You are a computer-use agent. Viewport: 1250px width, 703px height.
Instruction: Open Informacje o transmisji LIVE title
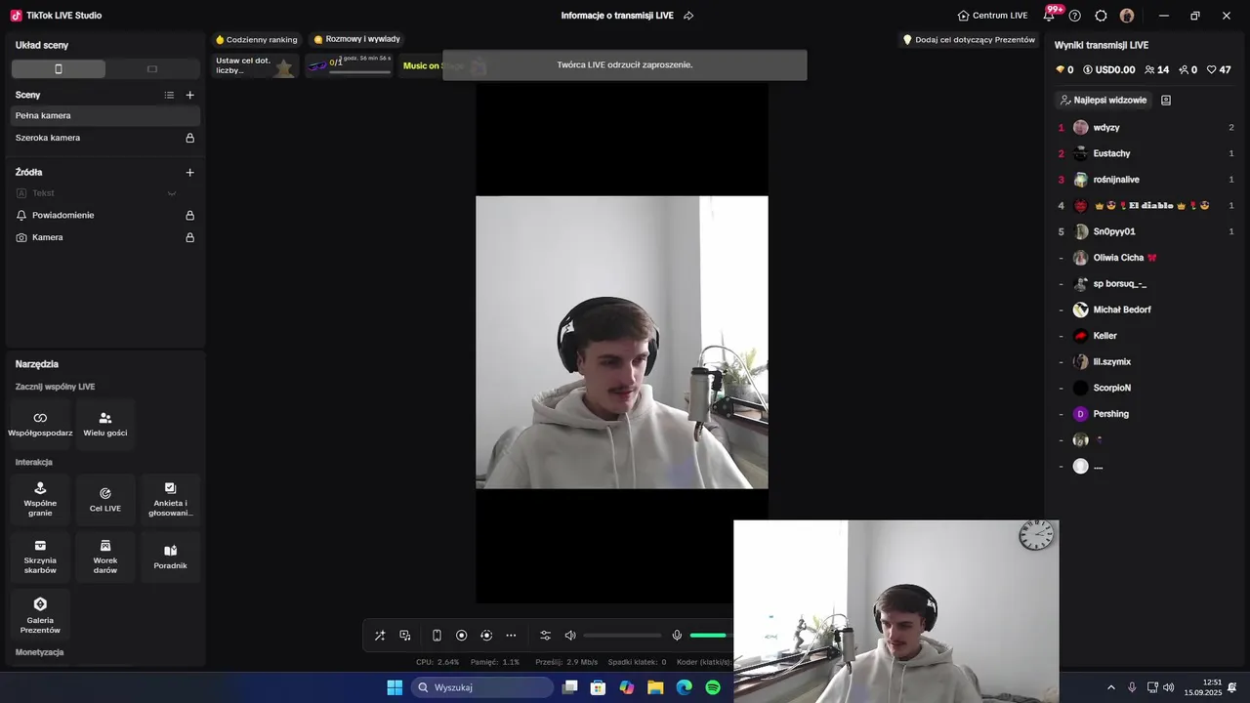pyautogui.click(x=617, y=16)
